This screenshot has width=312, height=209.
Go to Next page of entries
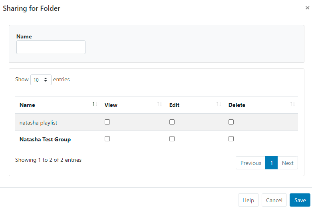(287, 163)
